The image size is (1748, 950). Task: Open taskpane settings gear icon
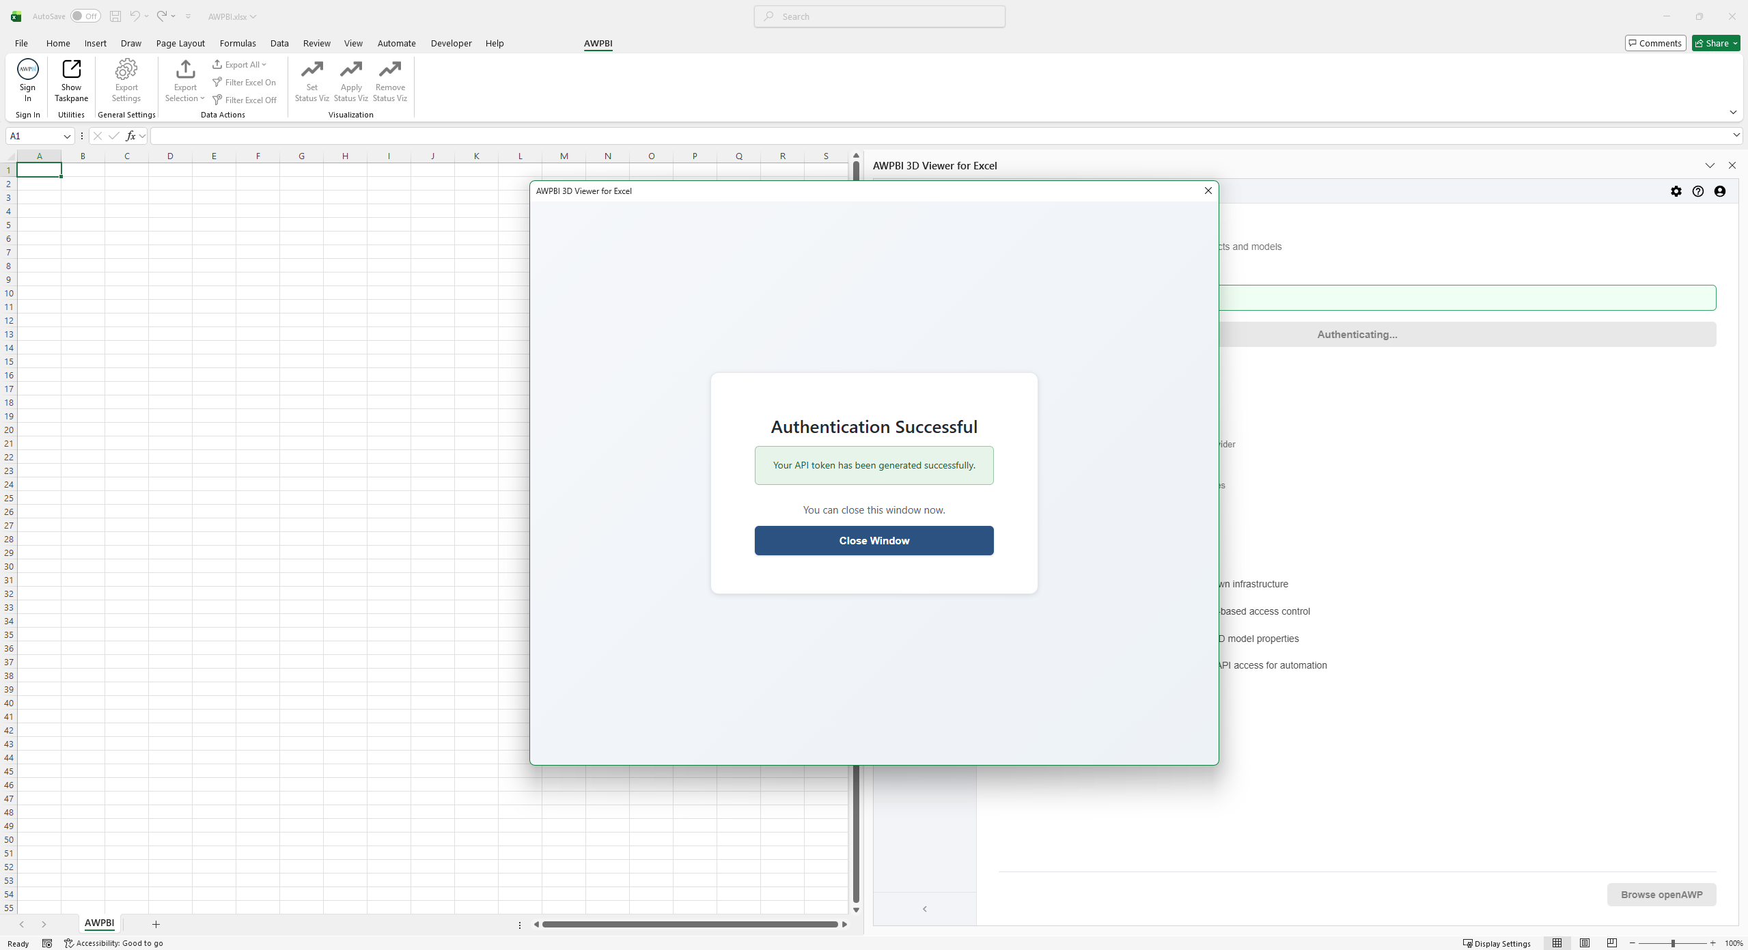point(1676,192)
